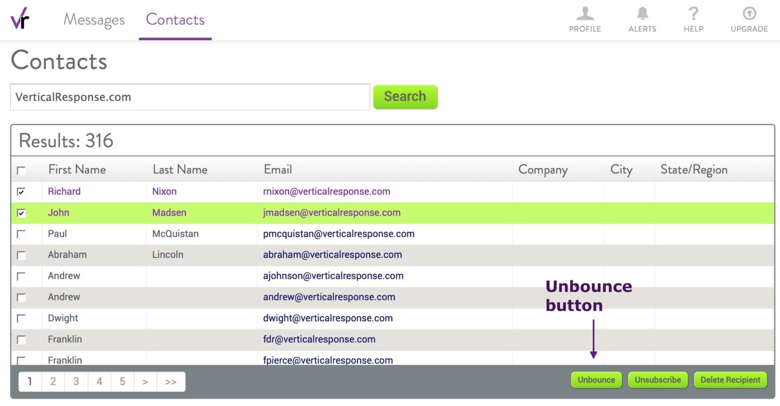Open Help using the question mark icon
780x406 pixels.
[693, 19]
